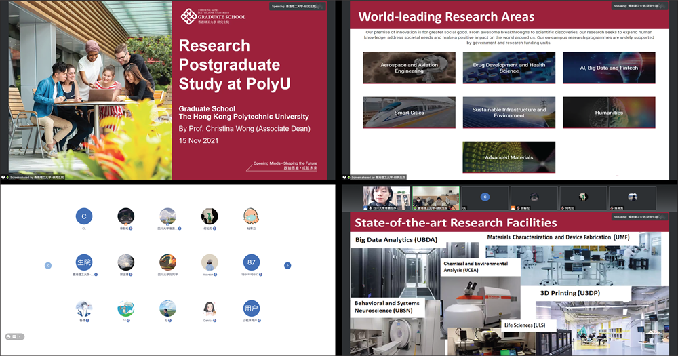Open the Advanced Materials tile

coord(509,157)
